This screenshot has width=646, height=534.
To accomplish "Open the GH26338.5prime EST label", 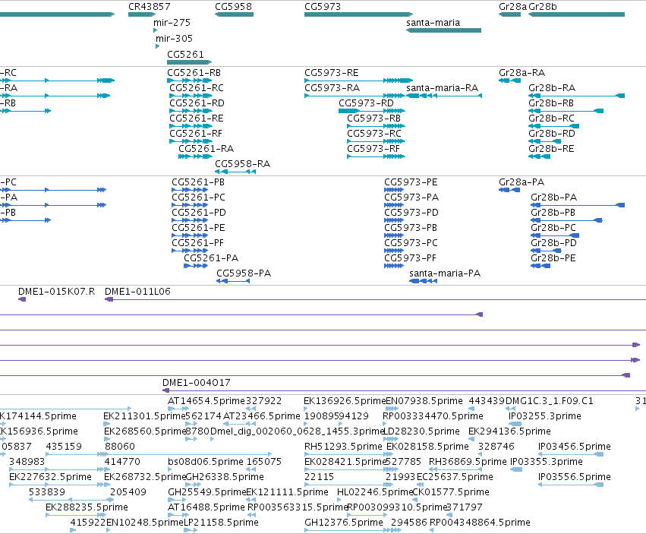I will pyautogui.click(x=225, y=477).
